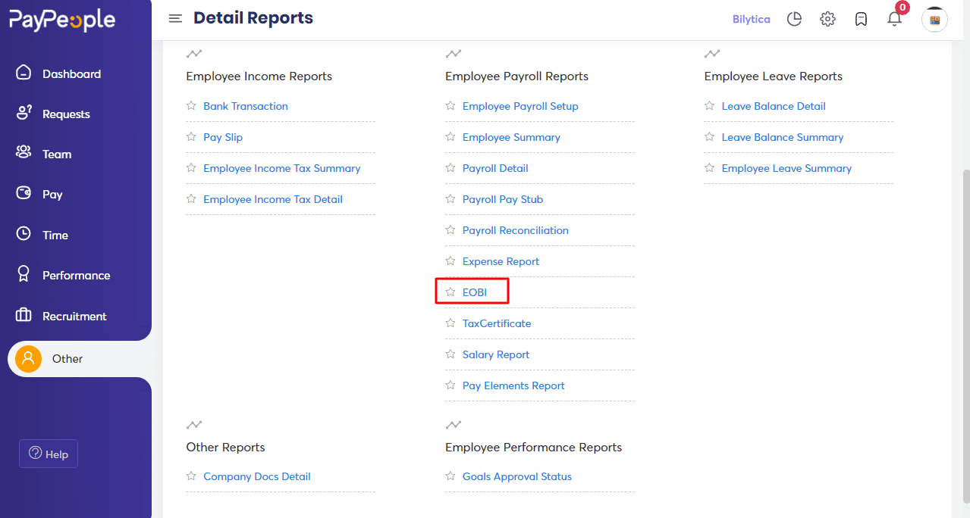
Task: Select Other in the sidebar navigation
Action: (x=67, y=358)
